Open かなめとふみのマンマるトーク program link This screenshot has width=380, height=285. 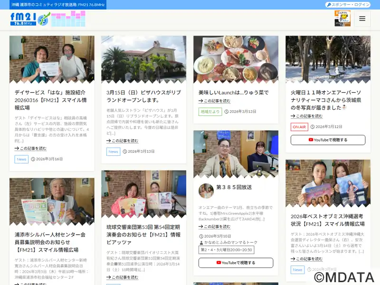click(231, 242)
